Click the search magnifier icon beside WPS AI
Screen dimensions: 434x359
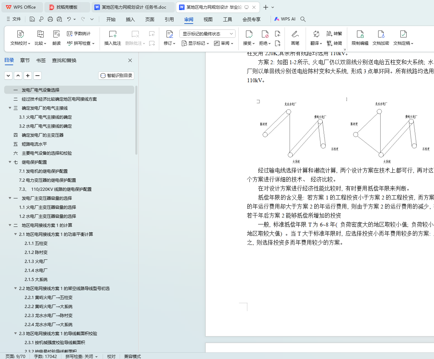(x=303, y=19)
